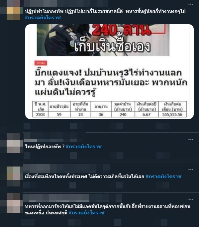
Task: Click the avatar beside the ทหารที่ออกมาร้องไห้ tweet
Action: 13,203
